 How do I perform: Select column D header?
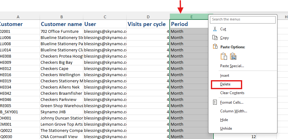(148, 17)
